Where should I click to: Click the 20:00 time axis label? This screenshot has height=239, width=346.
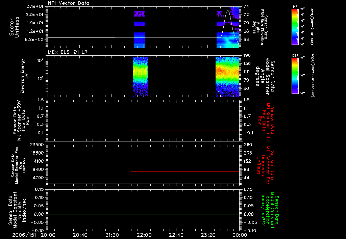48,235
